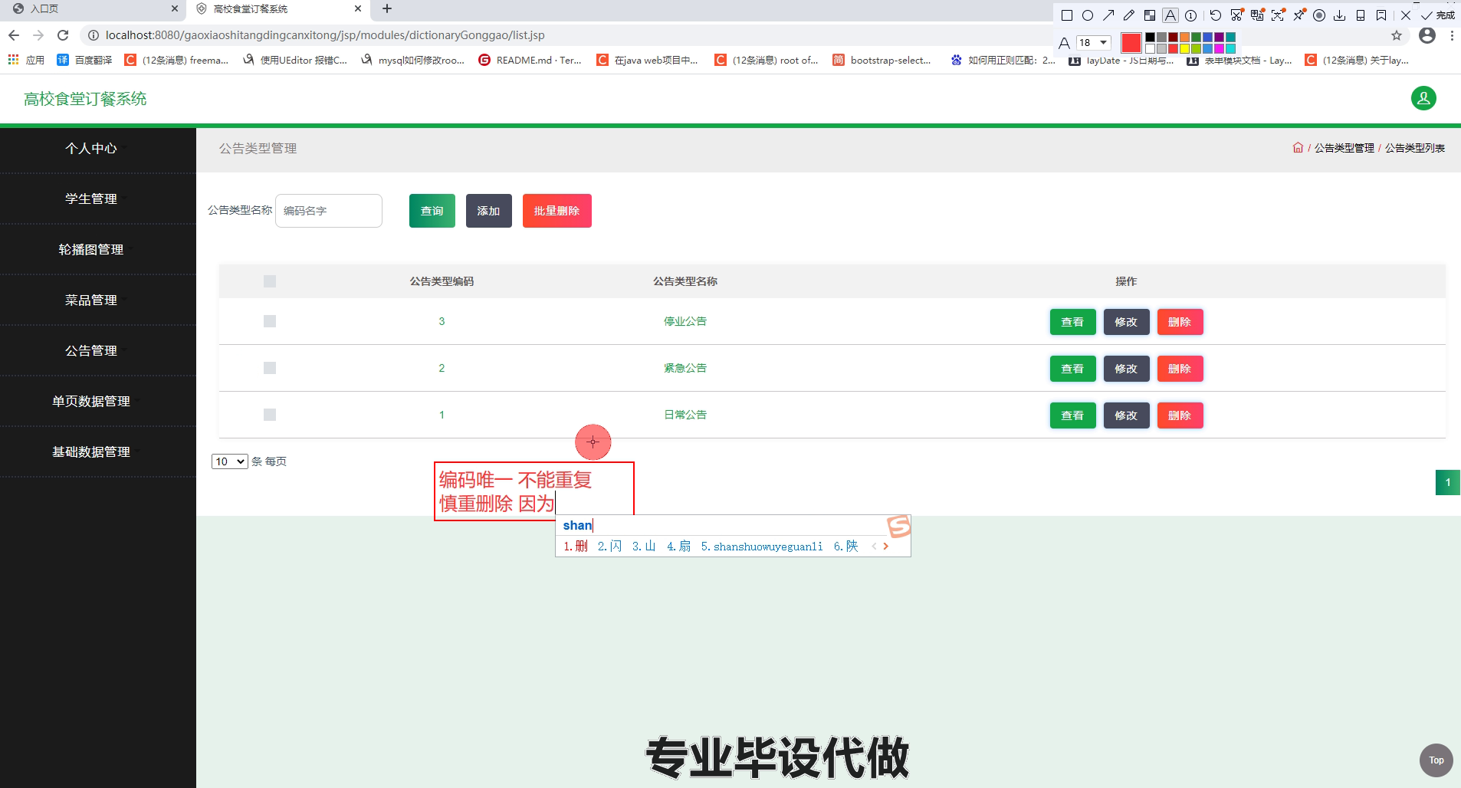
Task: Save the screenshot with download icon
Action: [x=1340, y=15]
